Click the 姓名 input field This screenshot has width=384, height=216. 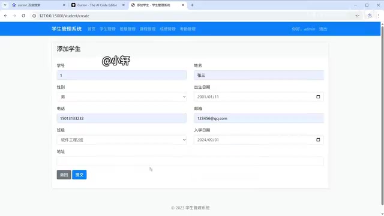259,75
